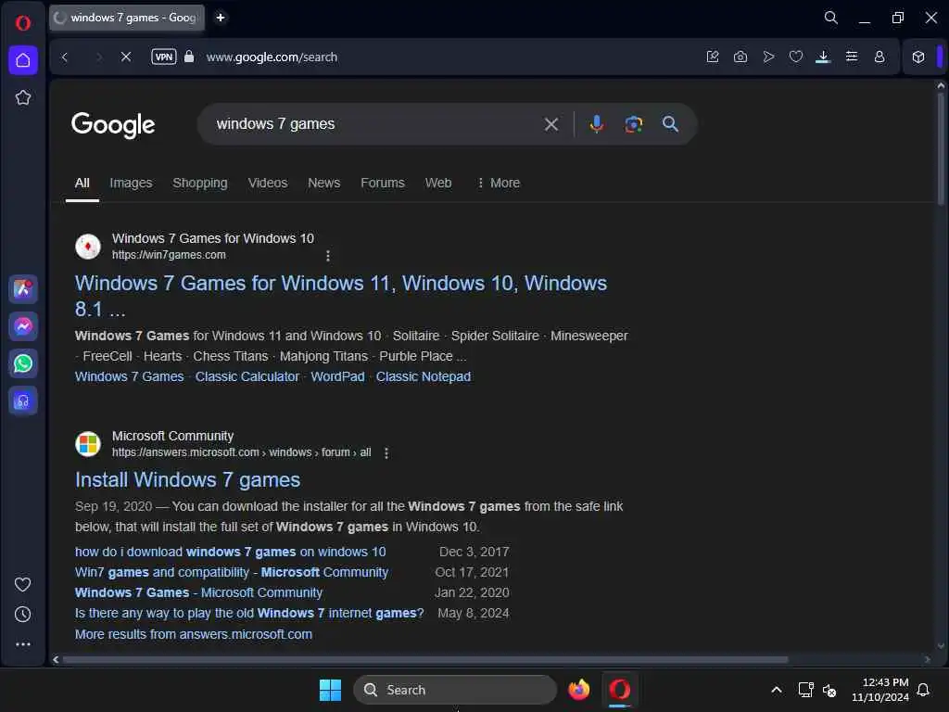Screen dimensions: 949x712
Task: Open the notifications bell in taskbar
Action: click(x=924, y=690)
